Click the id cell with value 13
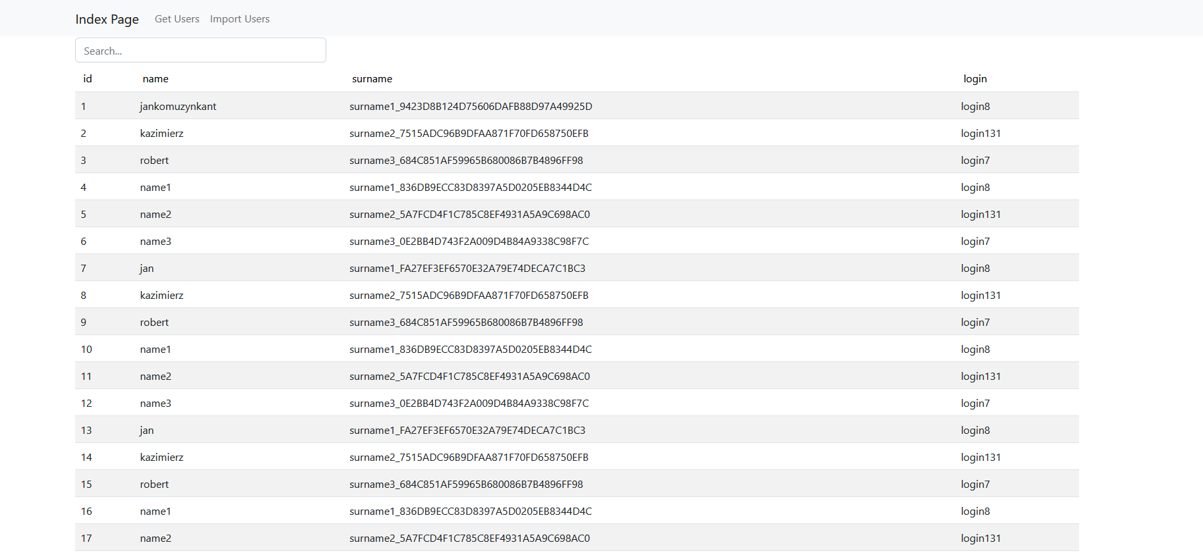This screenshot has width=1203, height=553. click(x=86, y=431)
